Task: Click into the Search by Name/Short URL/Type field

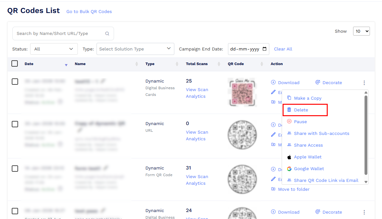Action: [63, 33]
